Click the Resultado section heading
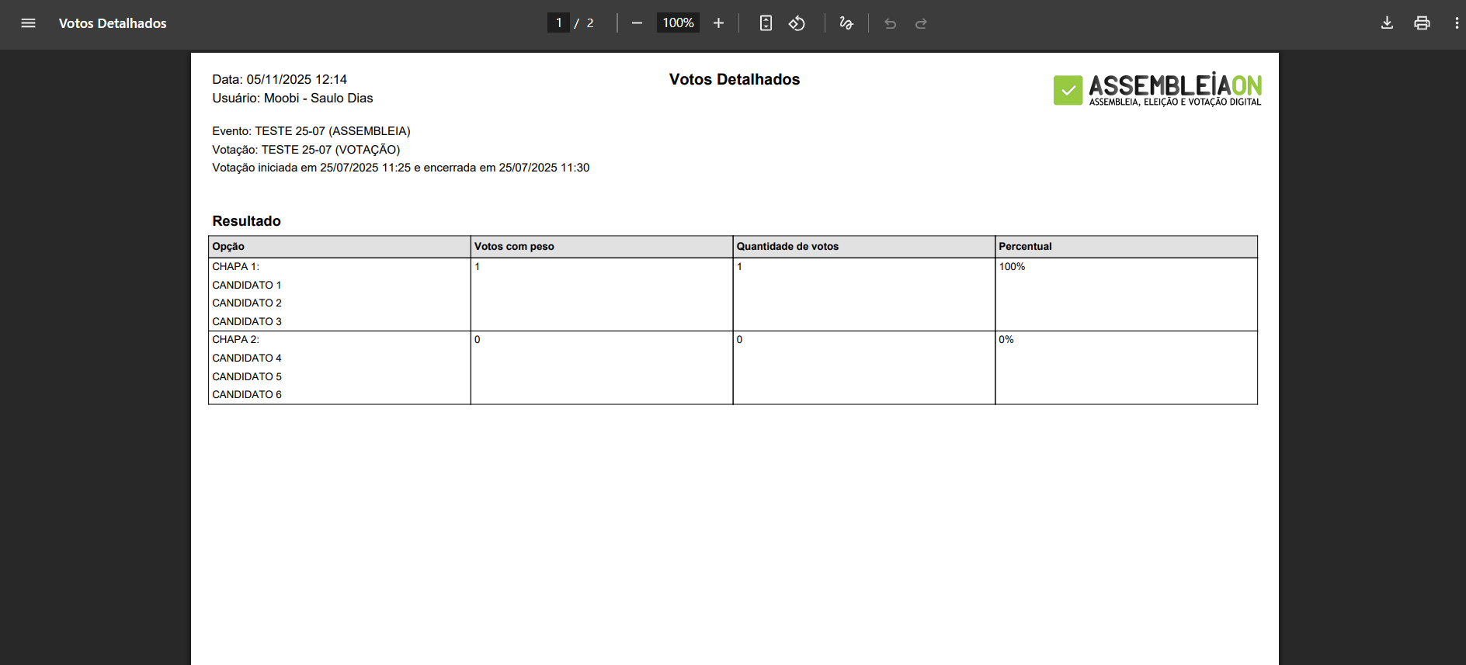Viewport: 1466px width, 665px height. coord(246,221)
